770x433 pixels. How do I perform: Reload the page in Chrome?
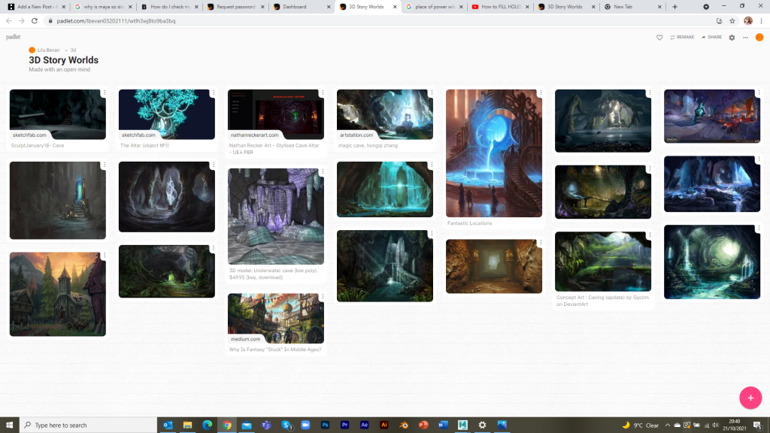point(35,21)
